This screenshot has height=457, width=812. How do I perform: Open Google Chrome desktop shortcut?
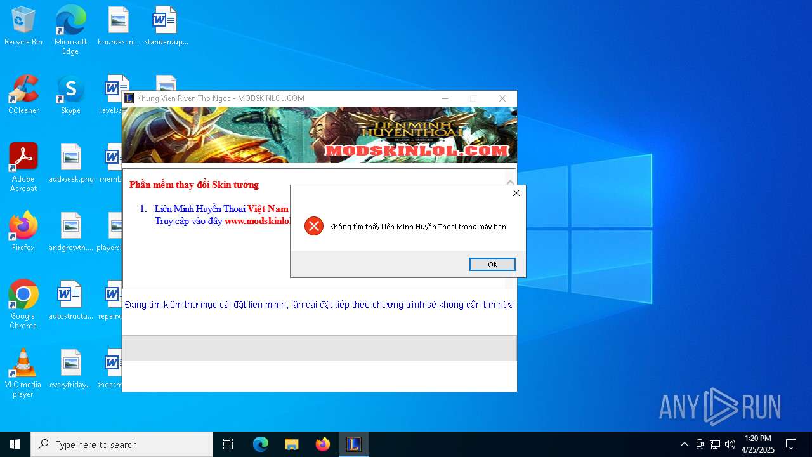(23, 305)
